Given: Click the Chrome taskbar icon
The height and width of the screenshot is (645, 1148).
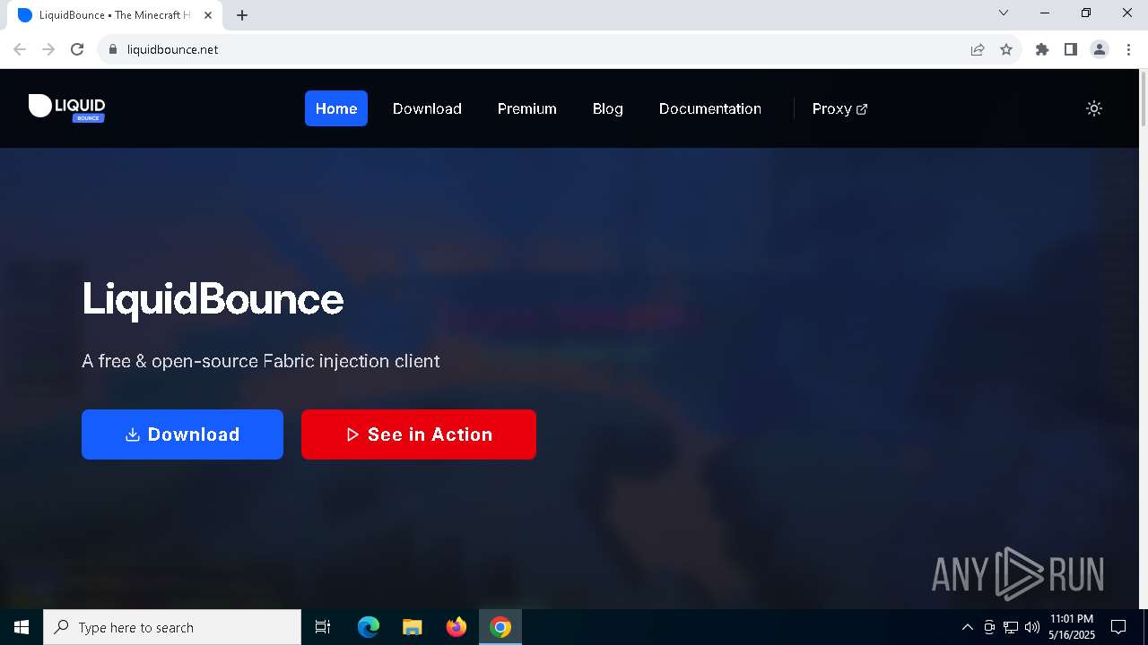Looking at the screenshot, I should [500, 627].
